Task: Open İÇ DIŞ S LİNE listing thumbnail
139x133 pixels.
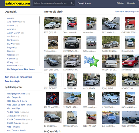Action: click(111, 80)
